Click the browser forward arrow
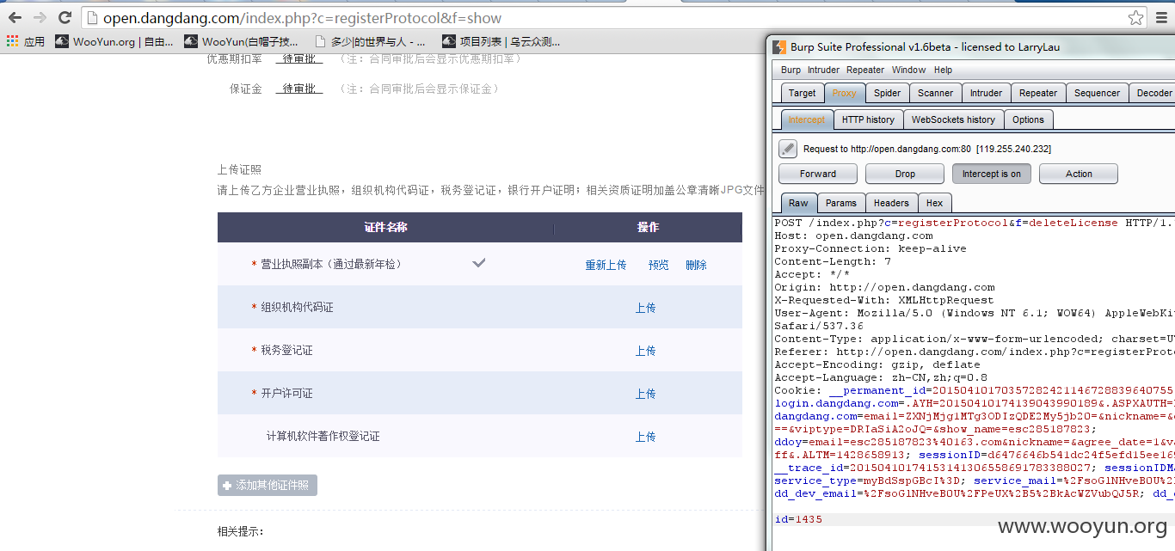The height and width of the screenshot is (551, 1175). pos(40,17)
